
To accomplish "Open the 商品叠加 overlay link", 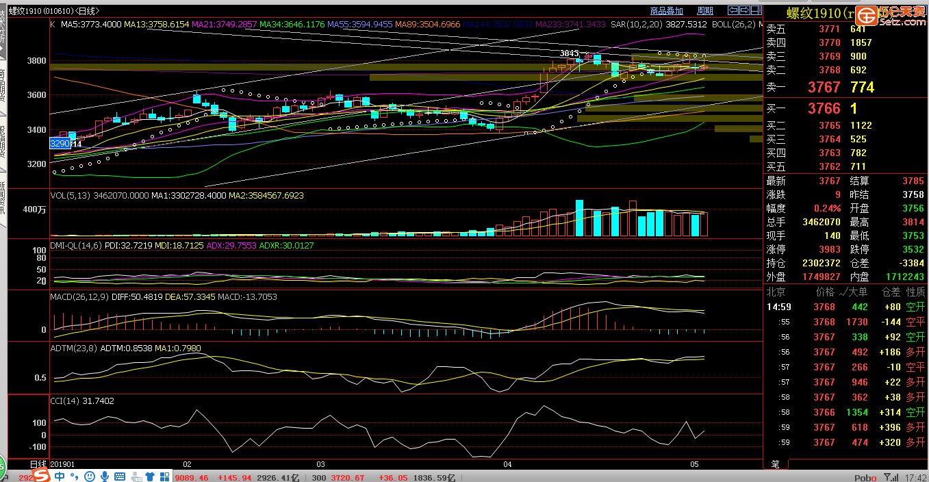I will tap(666, 11).
